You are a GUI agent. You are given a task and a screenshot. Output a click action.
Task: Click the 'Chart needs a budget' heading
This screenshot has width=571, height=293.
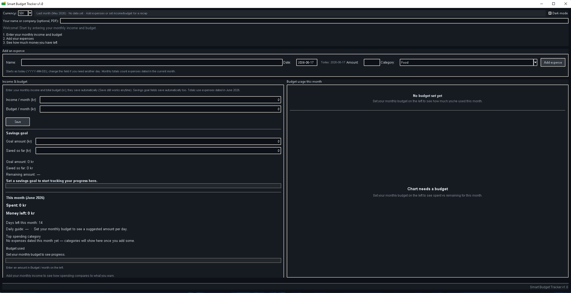[428, 189]
